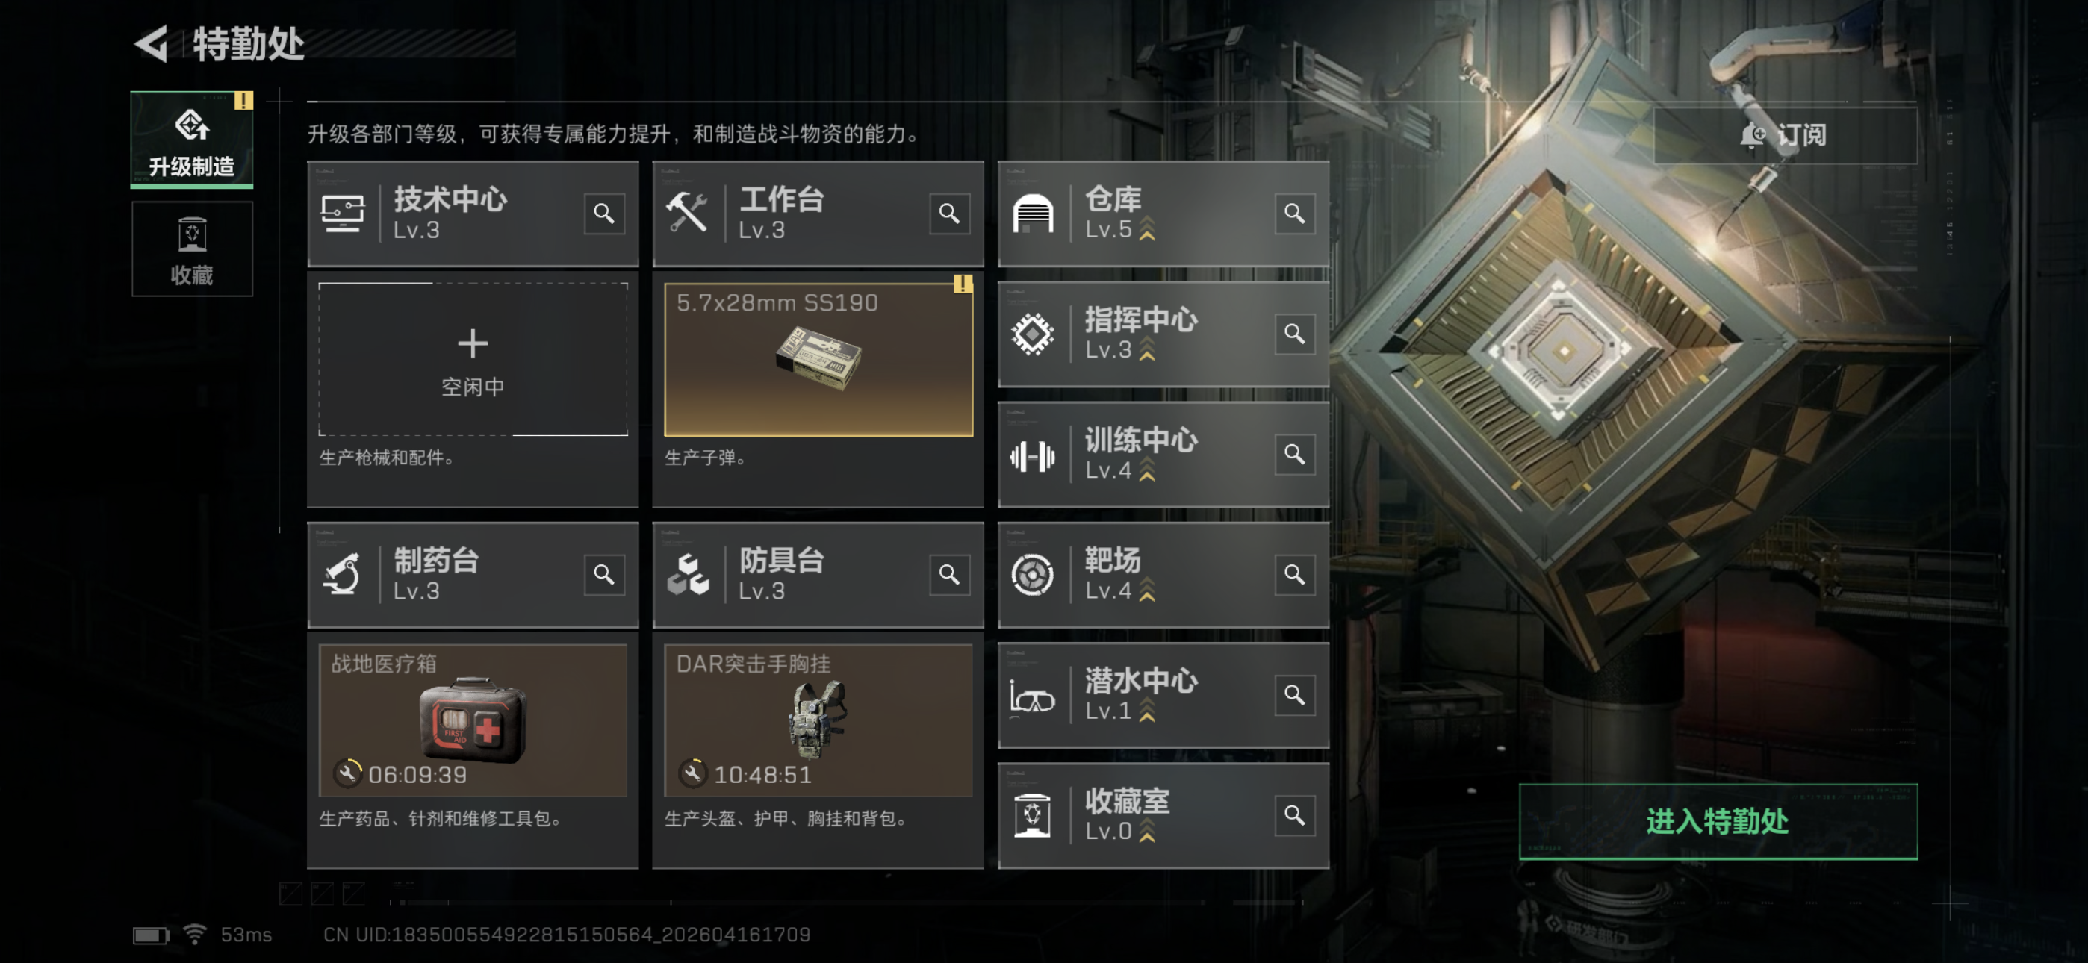Click the 进入特勤处 button
Screen dimensions: 2088x963
(x=1718, y=821)
